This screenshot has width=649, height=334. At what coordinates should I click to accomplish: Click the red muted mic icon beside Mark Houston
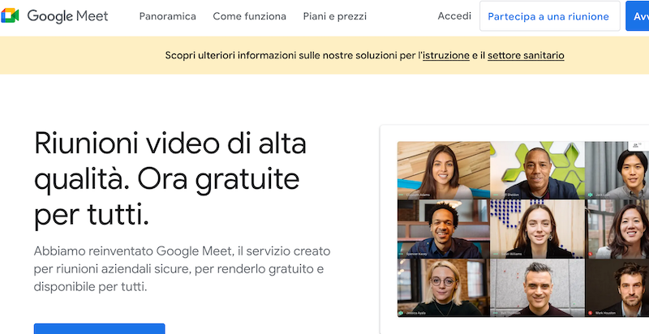pos(590,313)
